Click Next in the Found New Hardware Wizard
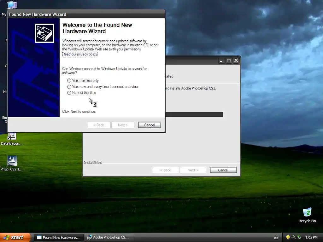Viewport: 323px width, 242px height. pos(123,125)
